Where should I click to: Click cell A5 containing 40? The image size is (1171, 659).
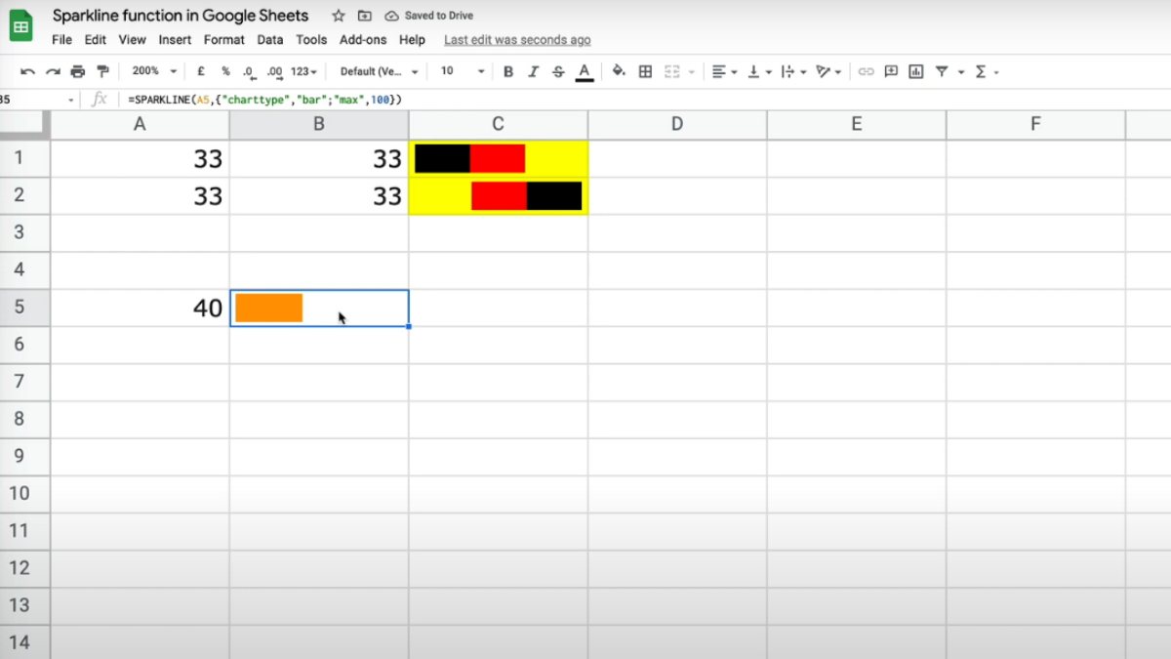[140, 308]
